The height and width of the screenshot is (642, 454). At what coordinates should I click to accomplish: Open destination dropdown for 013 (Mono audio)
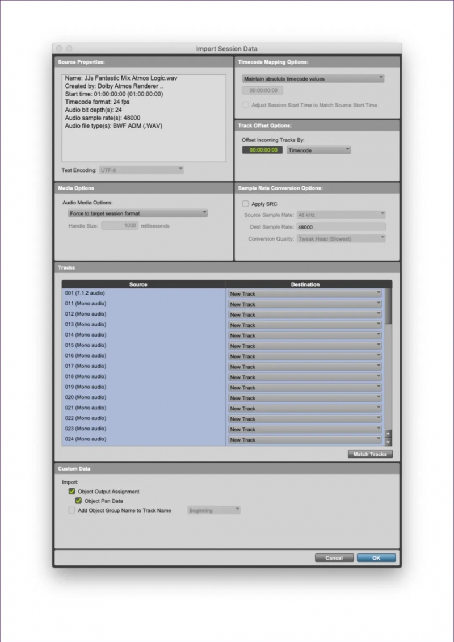(x=305, y=325)
